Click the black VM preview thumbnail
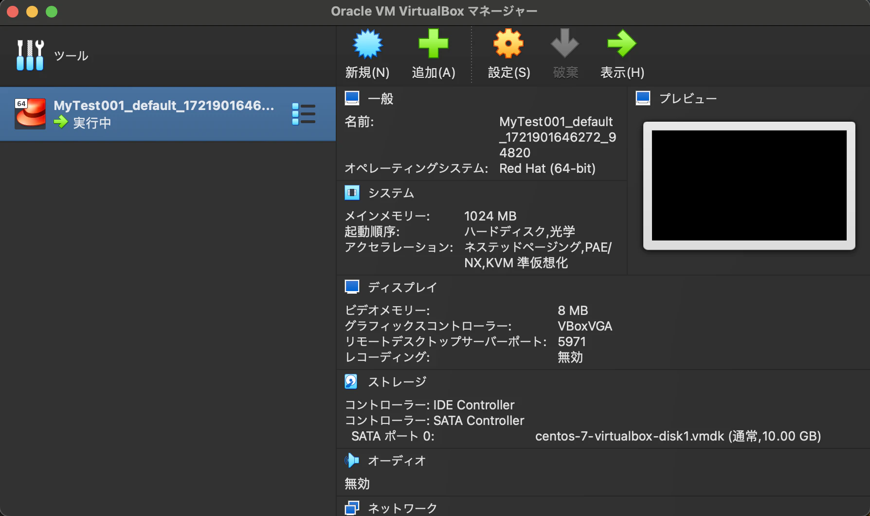This screenshot has height=516, width=870. (x=749, y=185)
